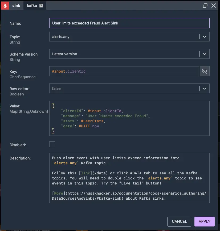Image resolution: width=220 pixels, height=231 pixels.
Task: Cancel the sink changes
Action: coord(179,221)
